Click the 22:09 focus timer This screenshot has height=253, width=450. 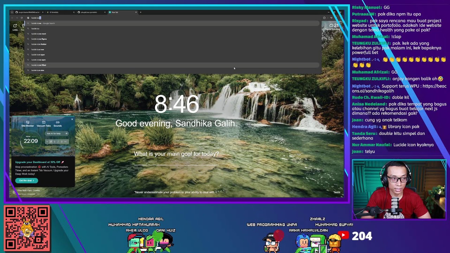(31, 141)
